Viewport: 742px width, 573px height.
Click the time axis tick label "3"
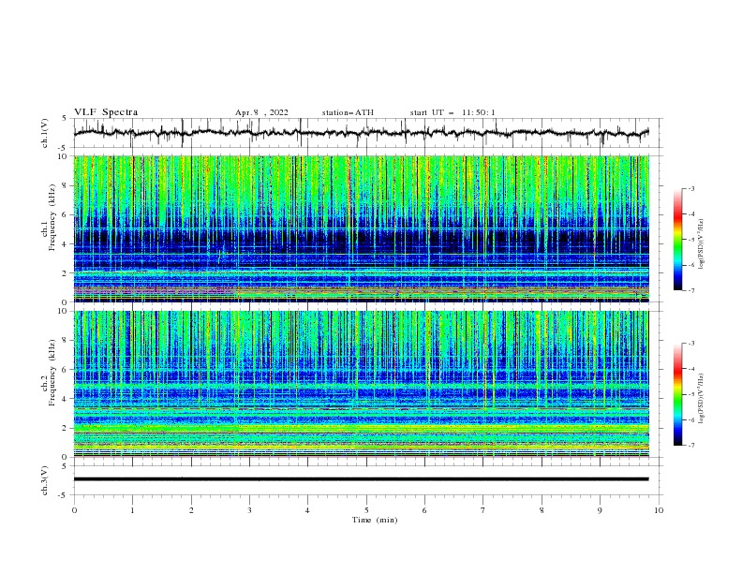pyautogui.click(x=249, y=510)
